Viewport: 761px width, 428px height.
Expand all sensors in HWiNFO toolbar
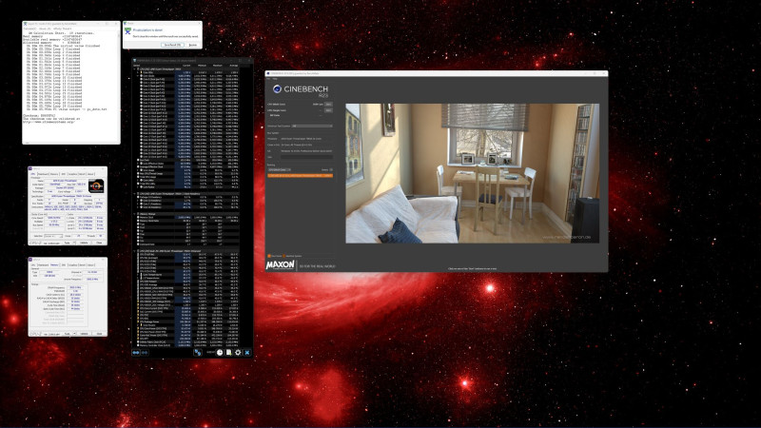(136, 352)
